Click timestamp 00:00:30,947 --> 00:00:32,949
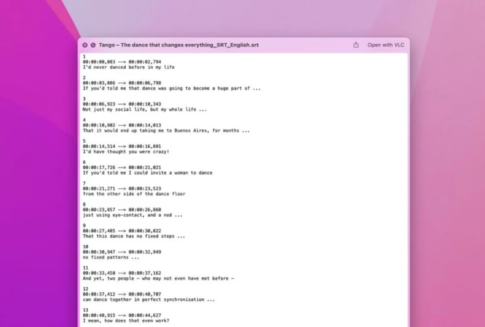Screen dimensions: 485x327 (122, 252)
